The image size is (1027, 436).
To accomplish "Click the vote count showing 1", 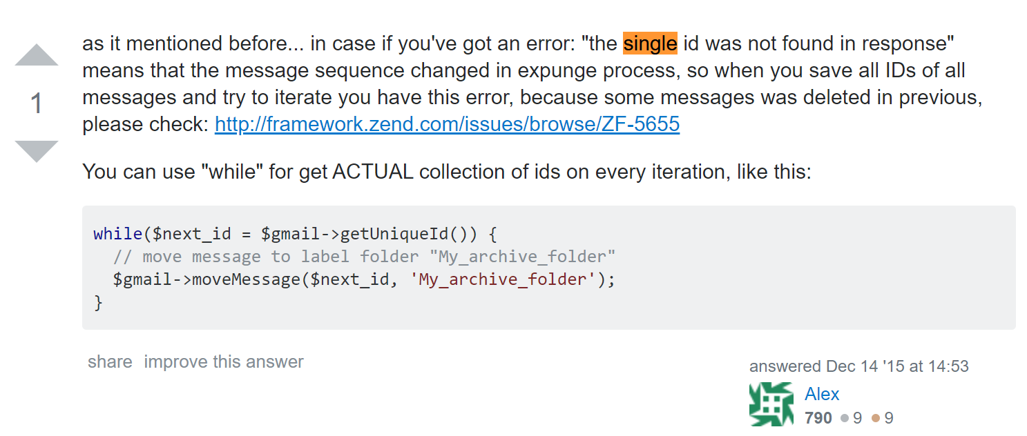I will [x=35, y=102].
